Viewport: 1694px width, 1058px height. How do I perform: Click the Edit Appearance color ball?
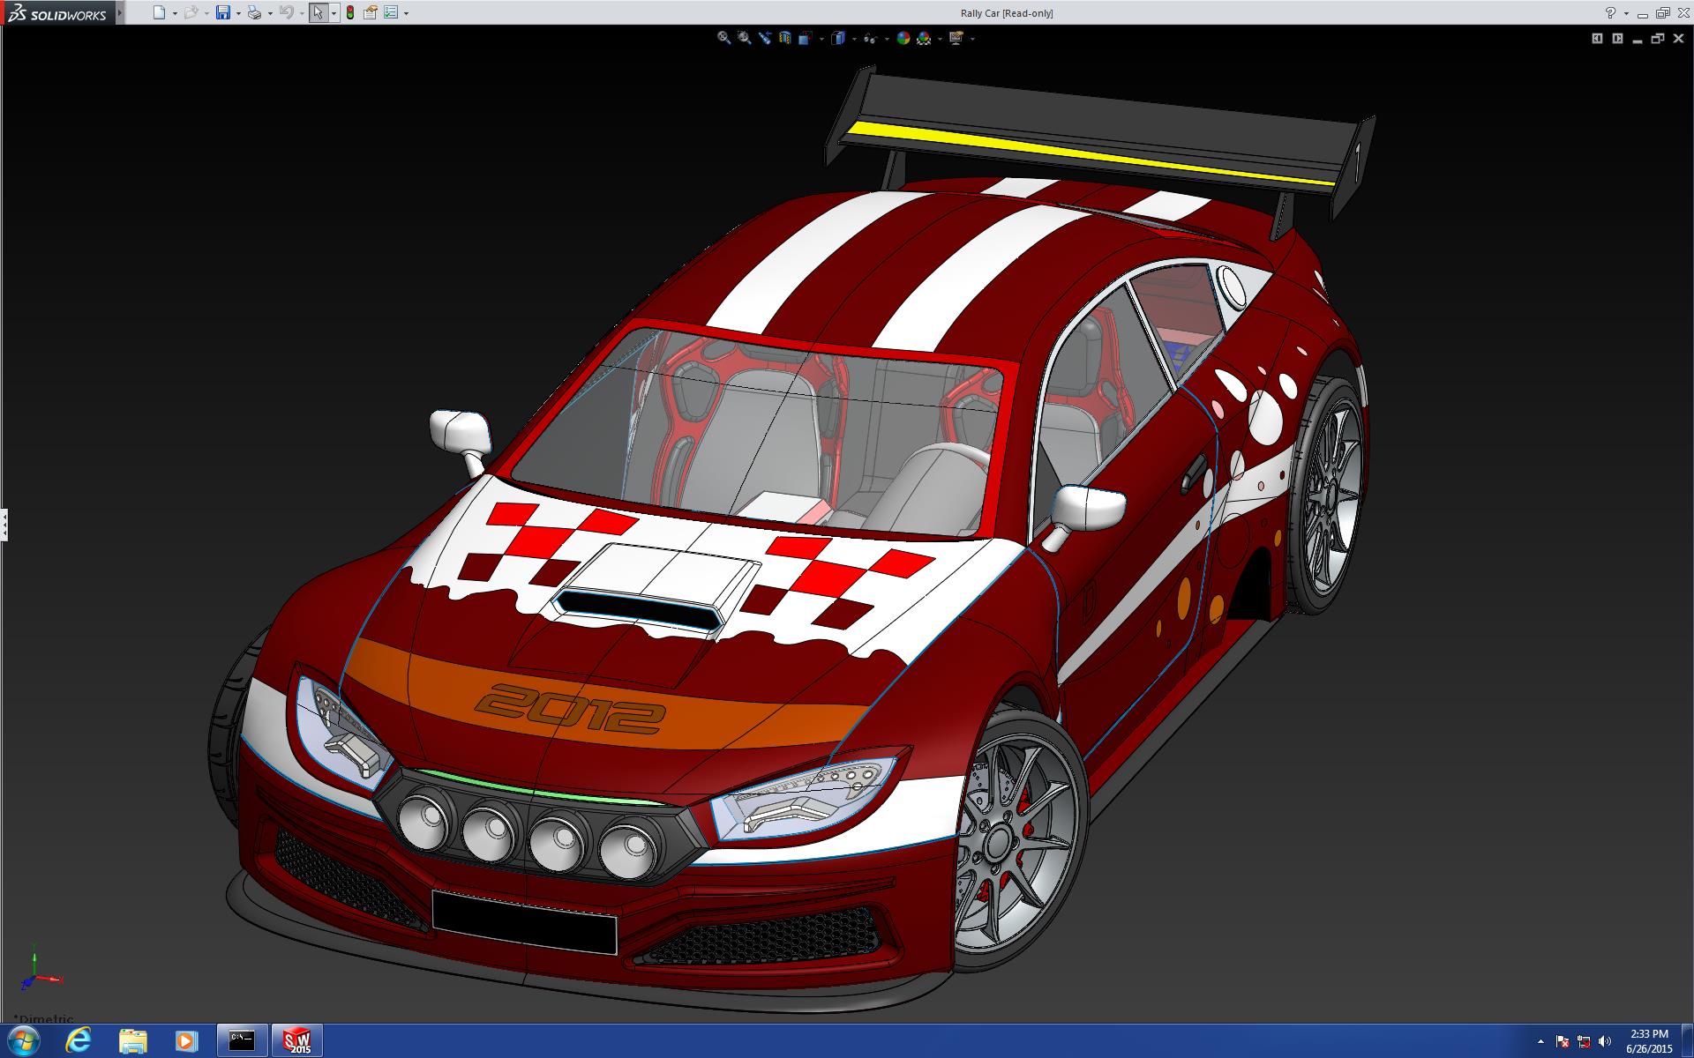(x=903, y=38)
